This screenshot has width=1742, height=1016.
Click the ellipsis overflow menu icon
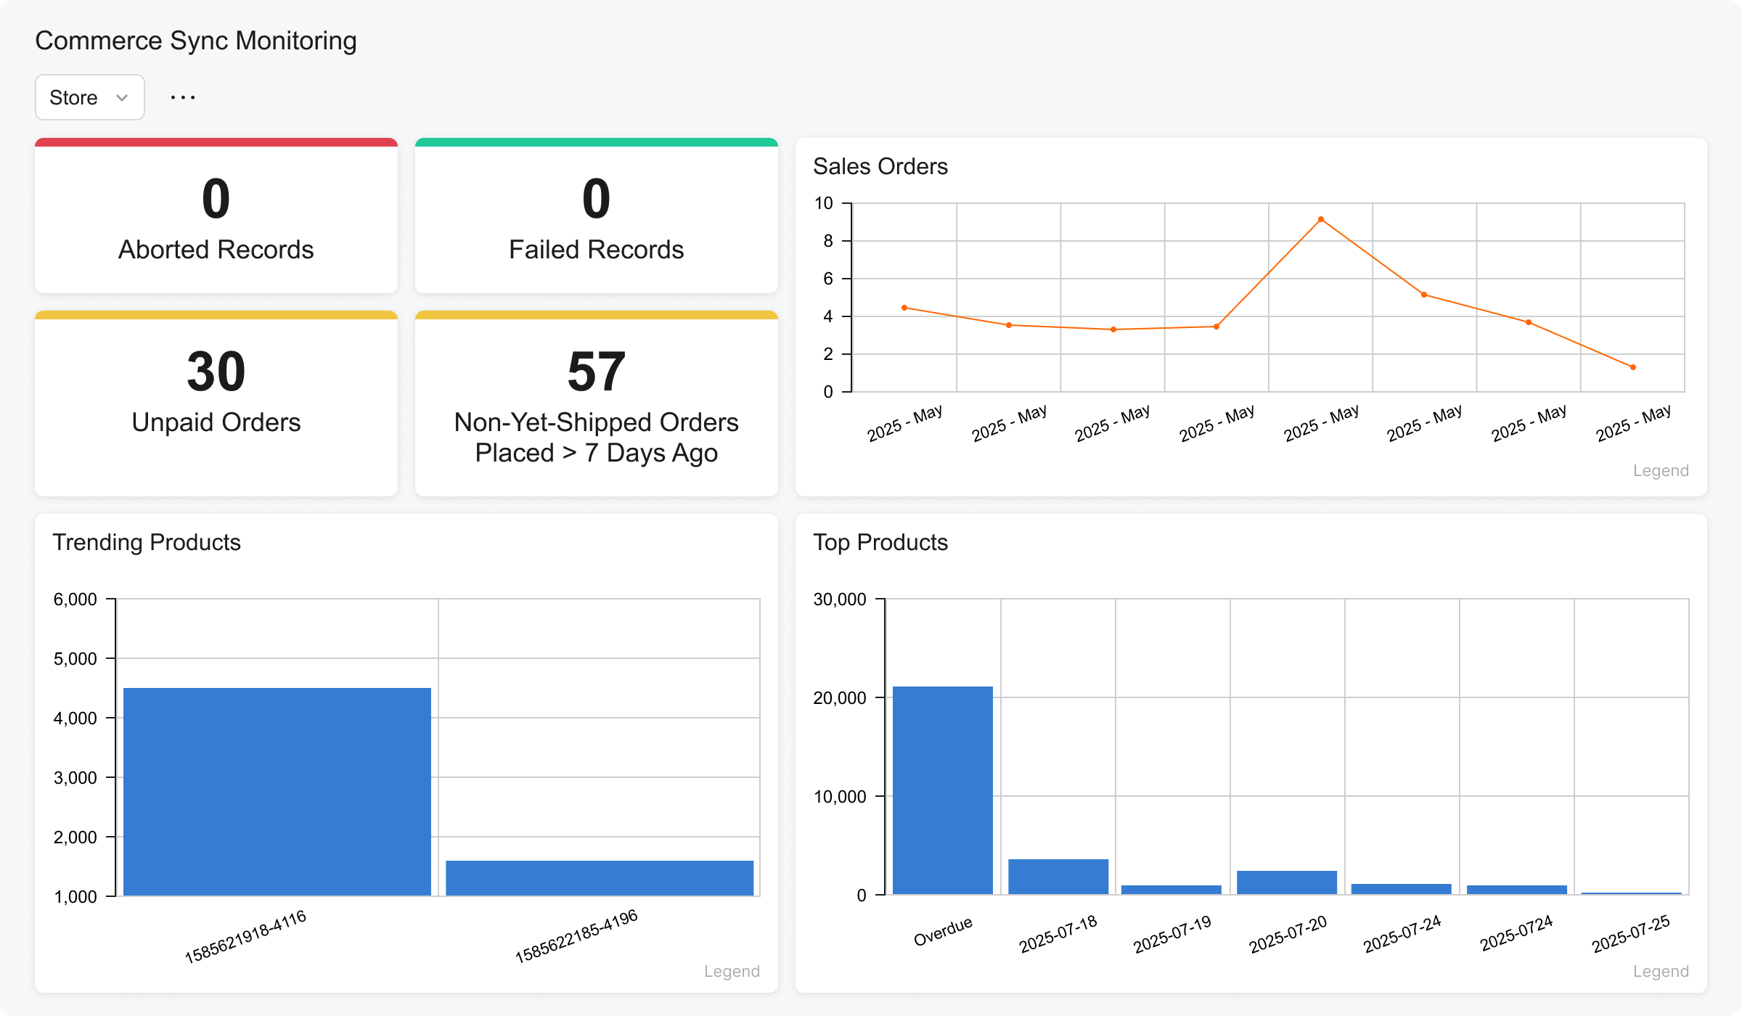pyautogui.click(x=183, y=97)
